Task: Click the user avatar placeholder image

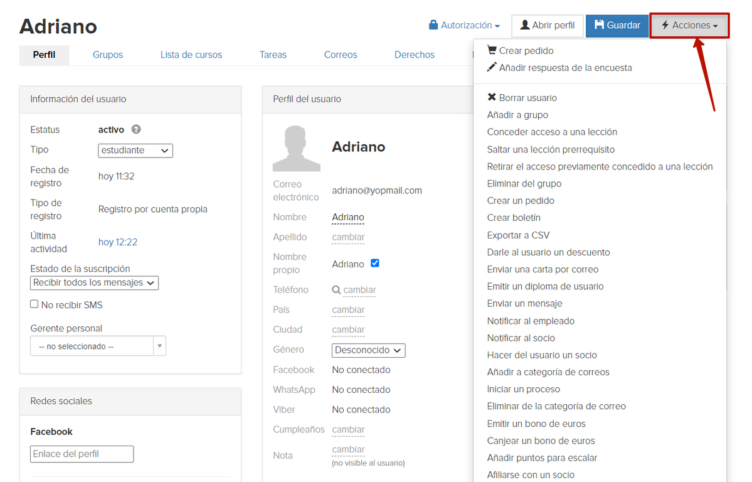Action: click(x=297, y=148)
